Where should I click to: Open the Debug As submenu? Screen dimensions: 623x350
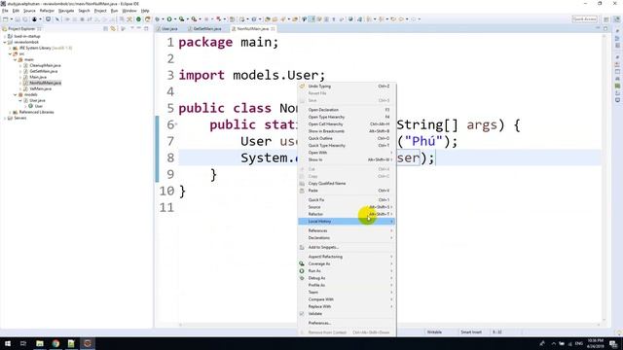click(347, 278)
